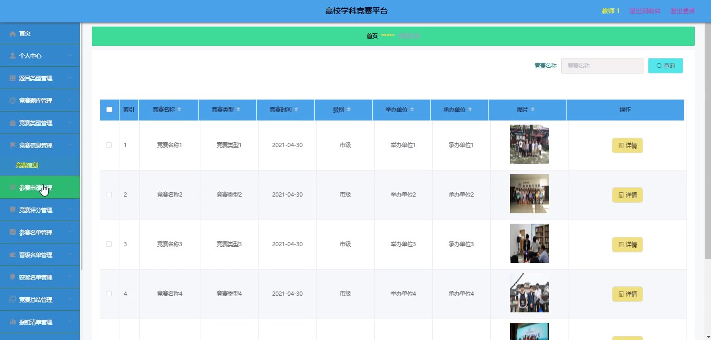Click the copy icon for 竞赛总结管理
The height and width of the screenshot is (340, 711).
point(13,300)
